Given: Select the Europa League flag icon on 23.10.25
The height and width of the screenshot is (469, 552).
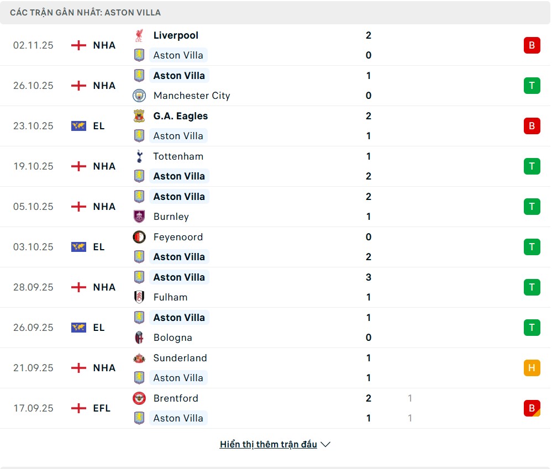Looking at the screenshot, I should [78, 126].
